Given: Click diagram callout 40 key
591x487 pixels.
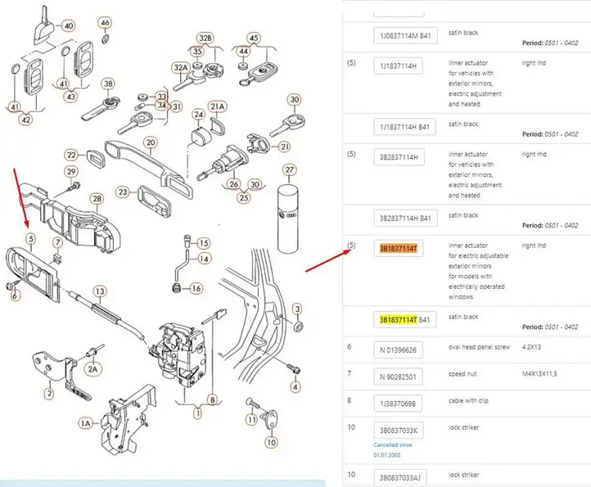Looking at the screenshot, I should pyautogui.click(x=68, y=26).
